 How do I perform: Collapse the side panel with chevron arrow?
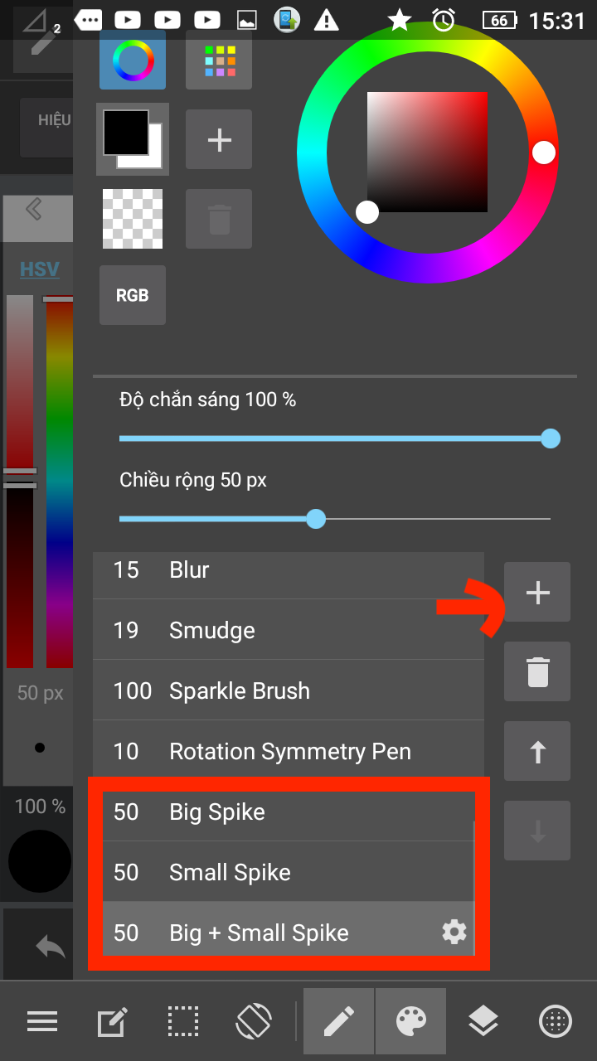pyautogui.click(x=34, y=209)
